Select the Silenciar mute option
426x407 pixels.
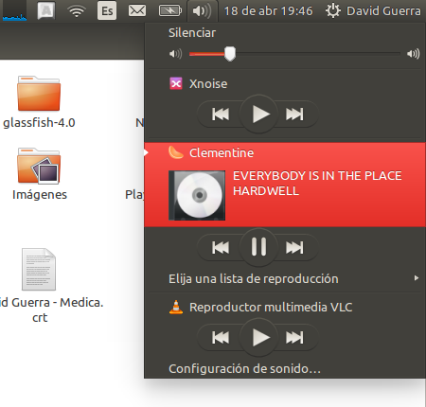click(x=192, y=33)
